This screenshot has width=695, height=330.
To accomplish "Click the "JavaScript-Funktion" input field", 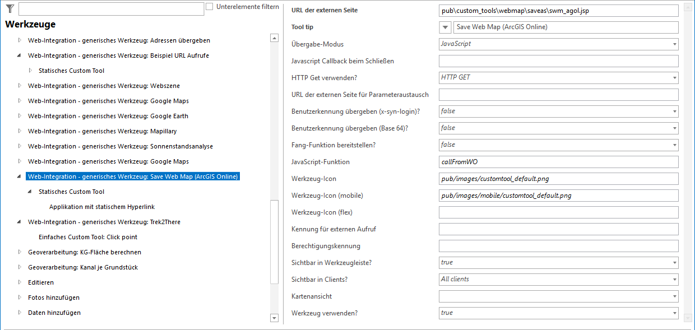I will [x=558, y=161].
